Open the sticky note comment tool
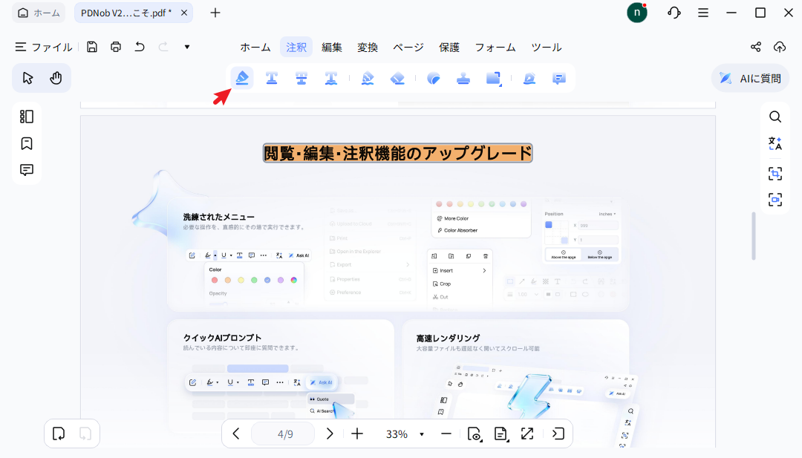The image size is (802, 458). [558, 77]
